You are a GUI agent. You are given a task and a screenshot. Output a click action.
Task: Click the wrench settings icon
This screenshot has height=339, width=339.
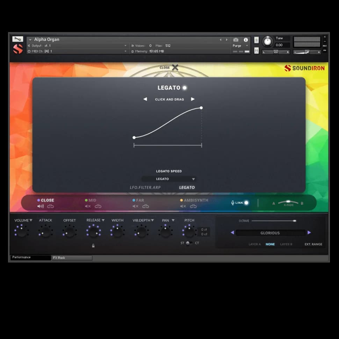[17, 39]
